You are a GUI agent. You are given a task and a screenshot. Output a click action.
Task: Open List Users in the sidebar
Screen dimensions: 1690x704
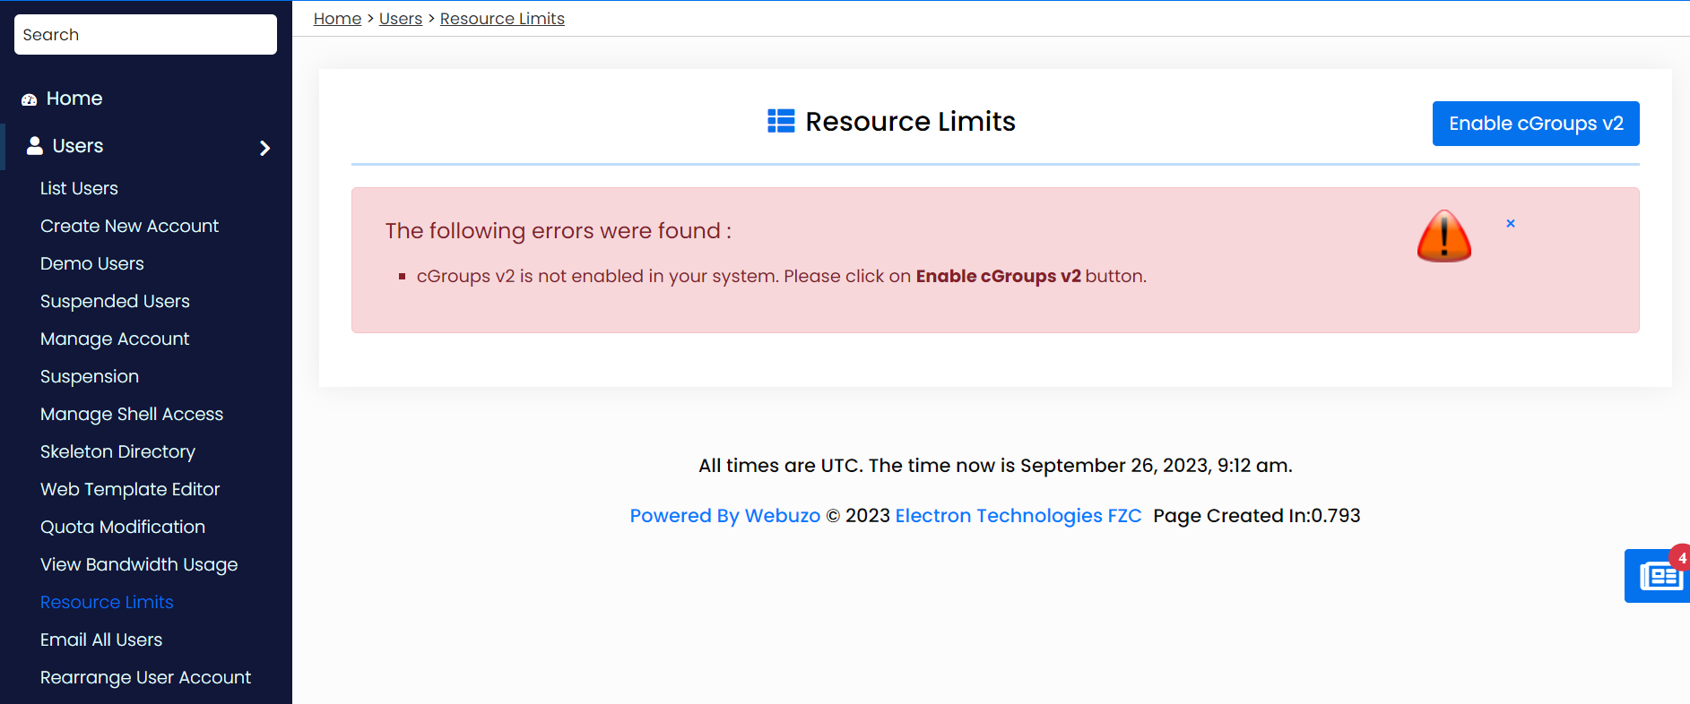click(79, 188)
